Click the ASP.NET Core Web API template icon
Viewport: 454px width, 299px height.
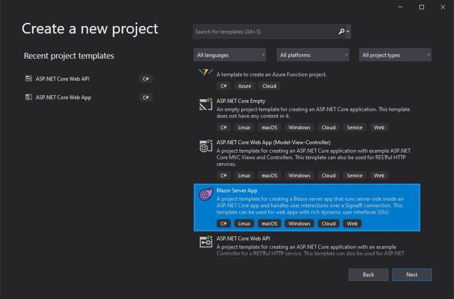[206, 241]
